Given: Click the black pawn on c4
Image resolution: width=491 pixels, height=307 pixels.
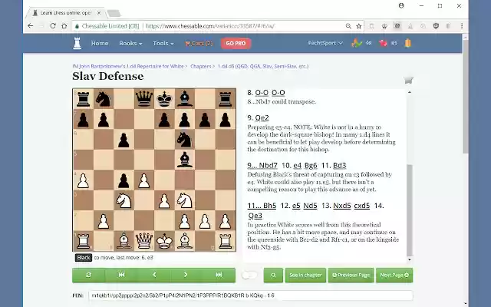Looking at the screenshot, I should [x=124, y=180].
